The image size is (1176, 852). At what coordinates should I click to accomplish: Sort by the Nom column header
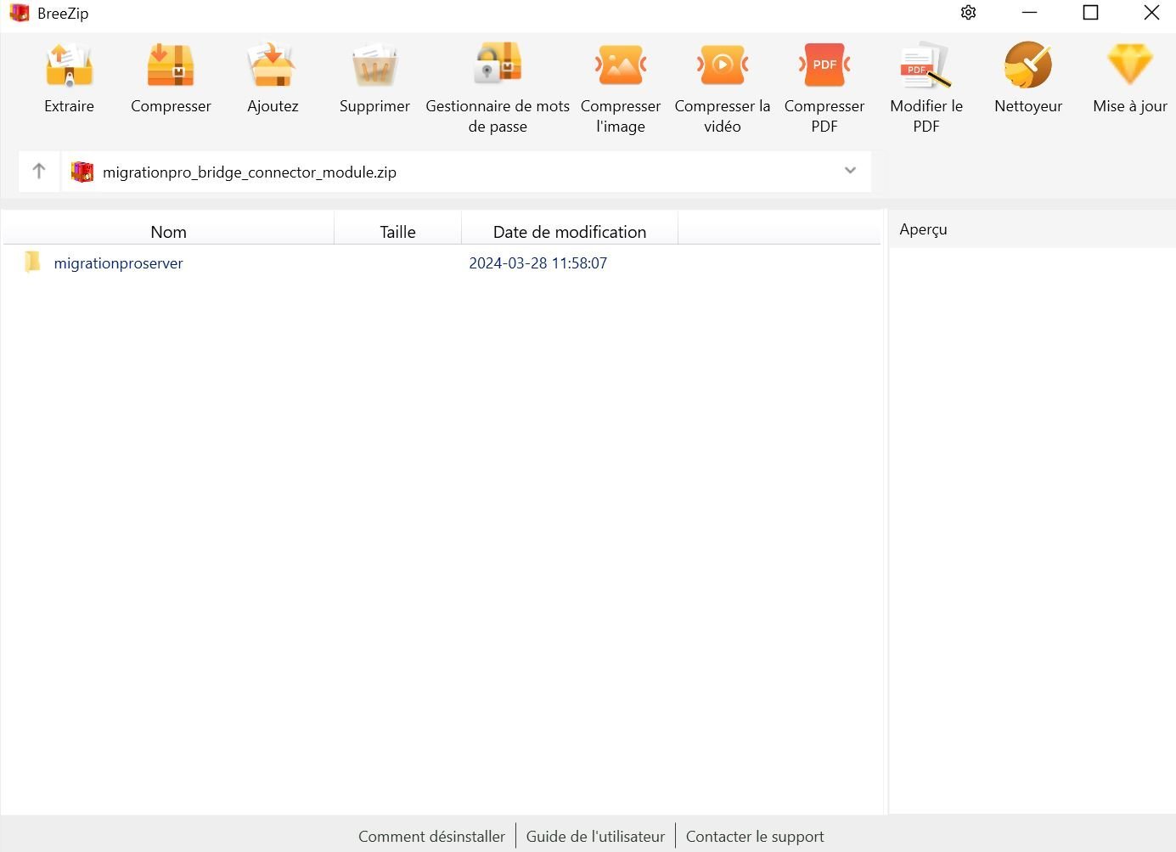pyautogui.click(x=168, y=232)
